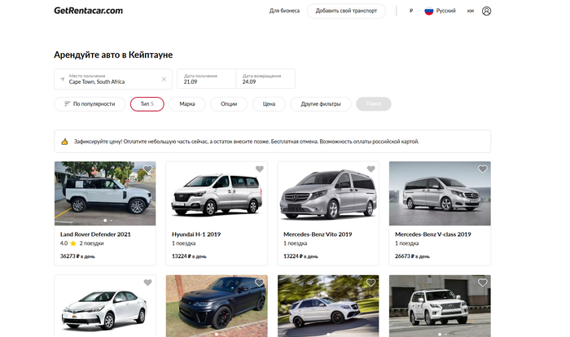Click heart icon on Mercedes-Benz V-class card
570x337 pixels.
pyautogui.click(x=482, y=169)
